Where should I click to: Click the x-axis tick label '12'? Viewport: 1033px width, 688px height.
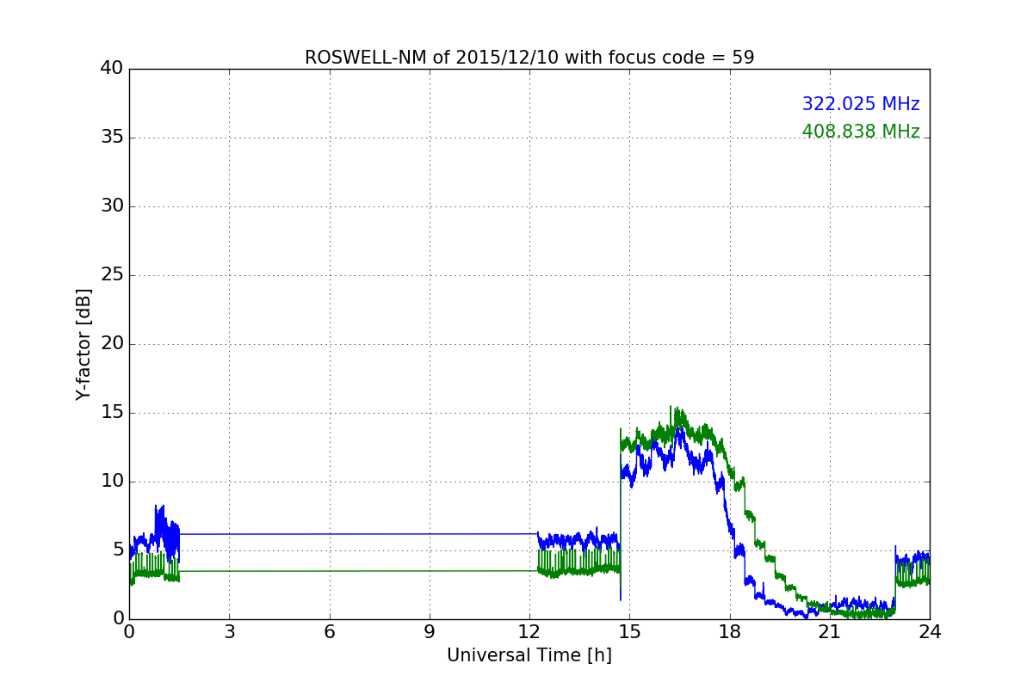pos(529,632)
